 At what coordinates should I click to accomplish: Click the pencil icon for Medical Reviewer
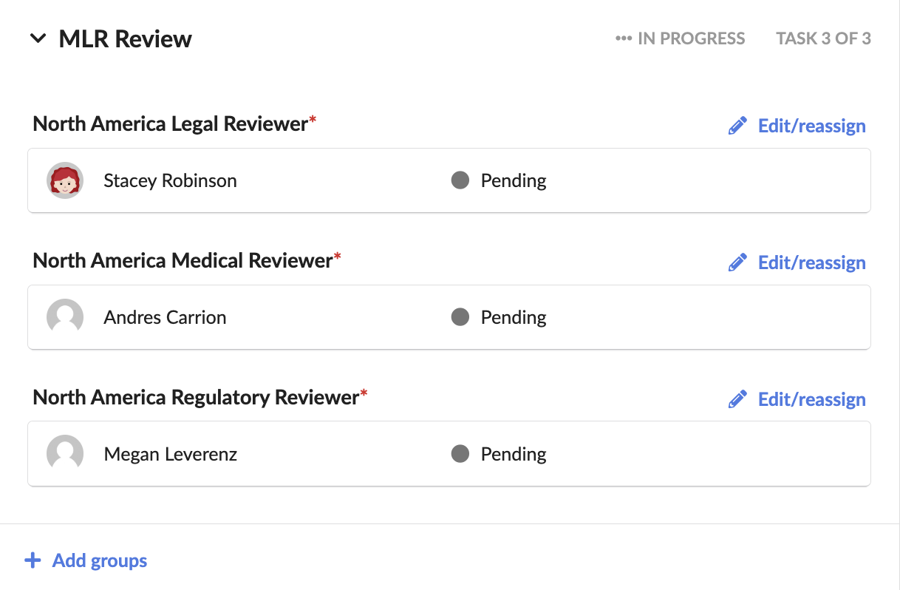737,262
